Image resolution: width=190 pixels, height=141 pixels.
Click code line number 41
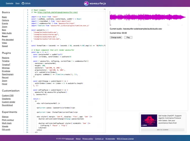[27, 99]
